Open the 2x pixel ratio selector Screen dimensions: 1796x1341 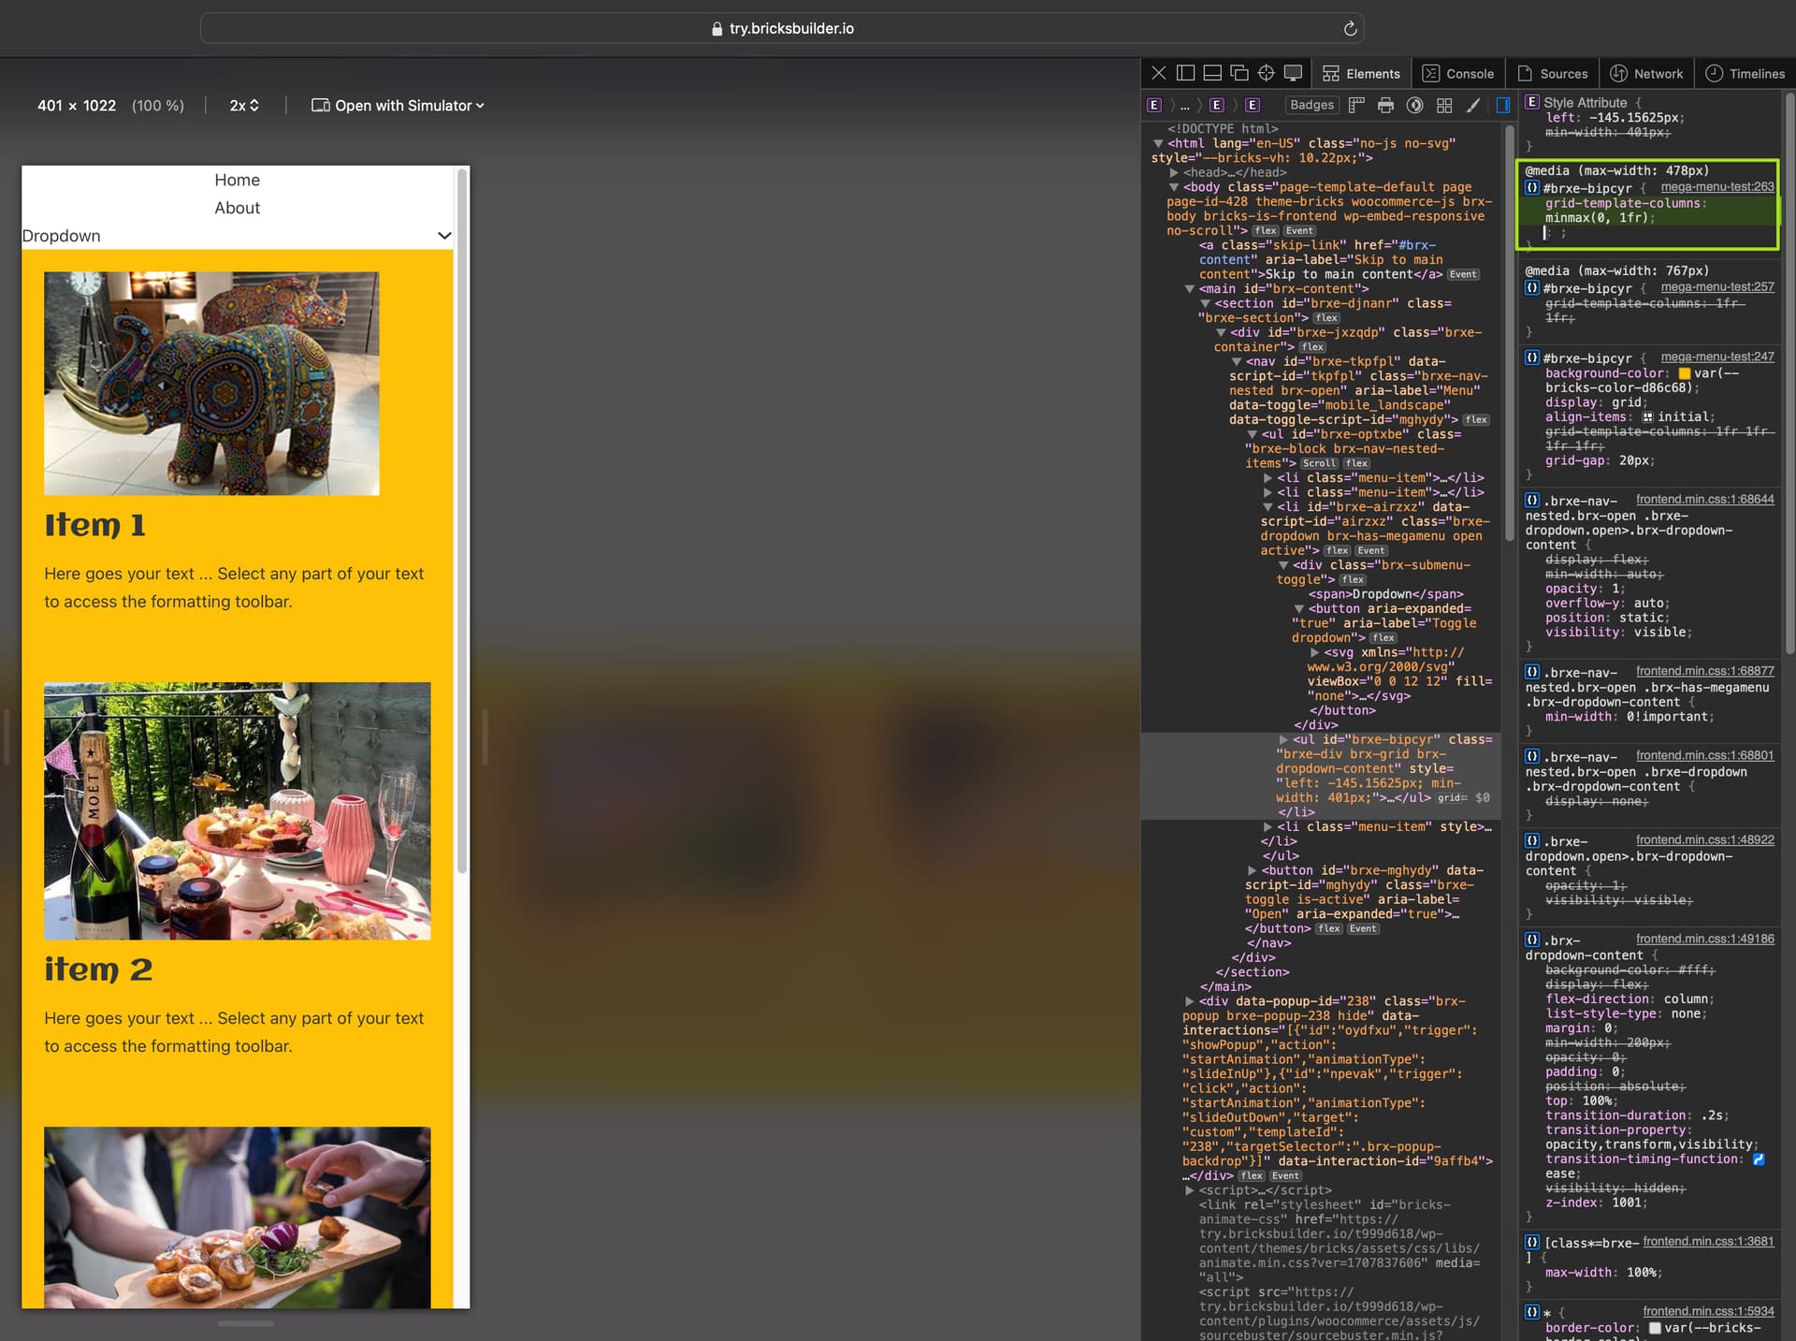(244, 106)
